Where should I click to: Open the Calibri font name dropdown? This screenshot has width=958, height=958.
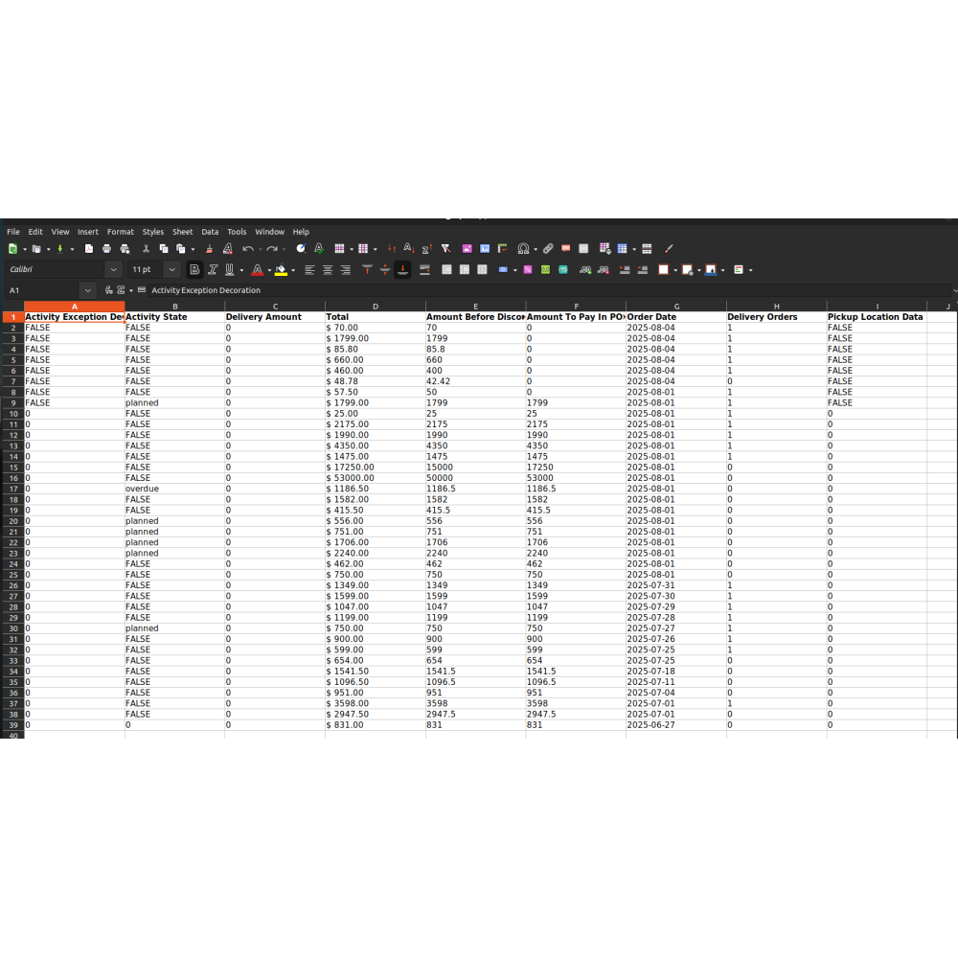click(113, 270)
